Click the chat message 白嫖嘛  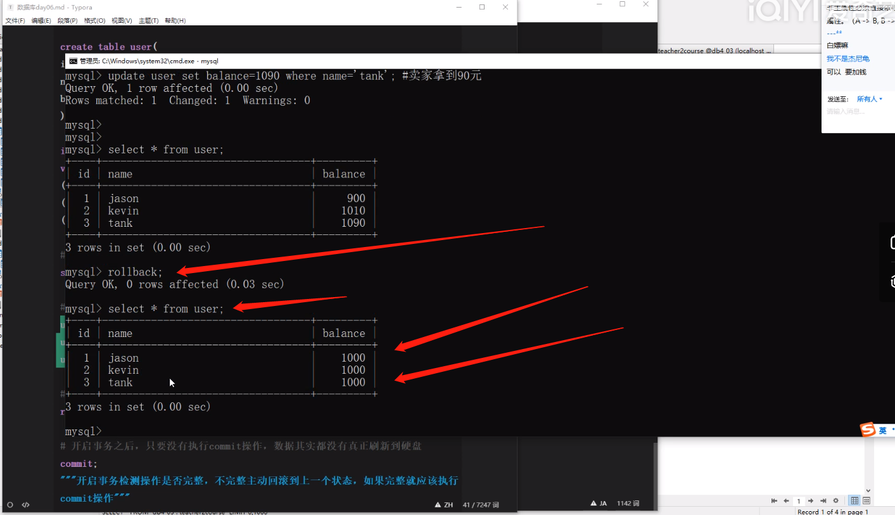837,46
